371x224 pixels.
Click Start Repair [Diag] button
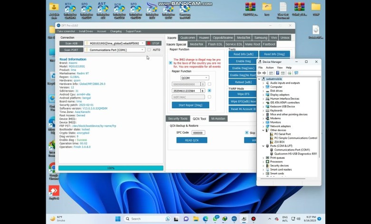(x=190, y=105)
